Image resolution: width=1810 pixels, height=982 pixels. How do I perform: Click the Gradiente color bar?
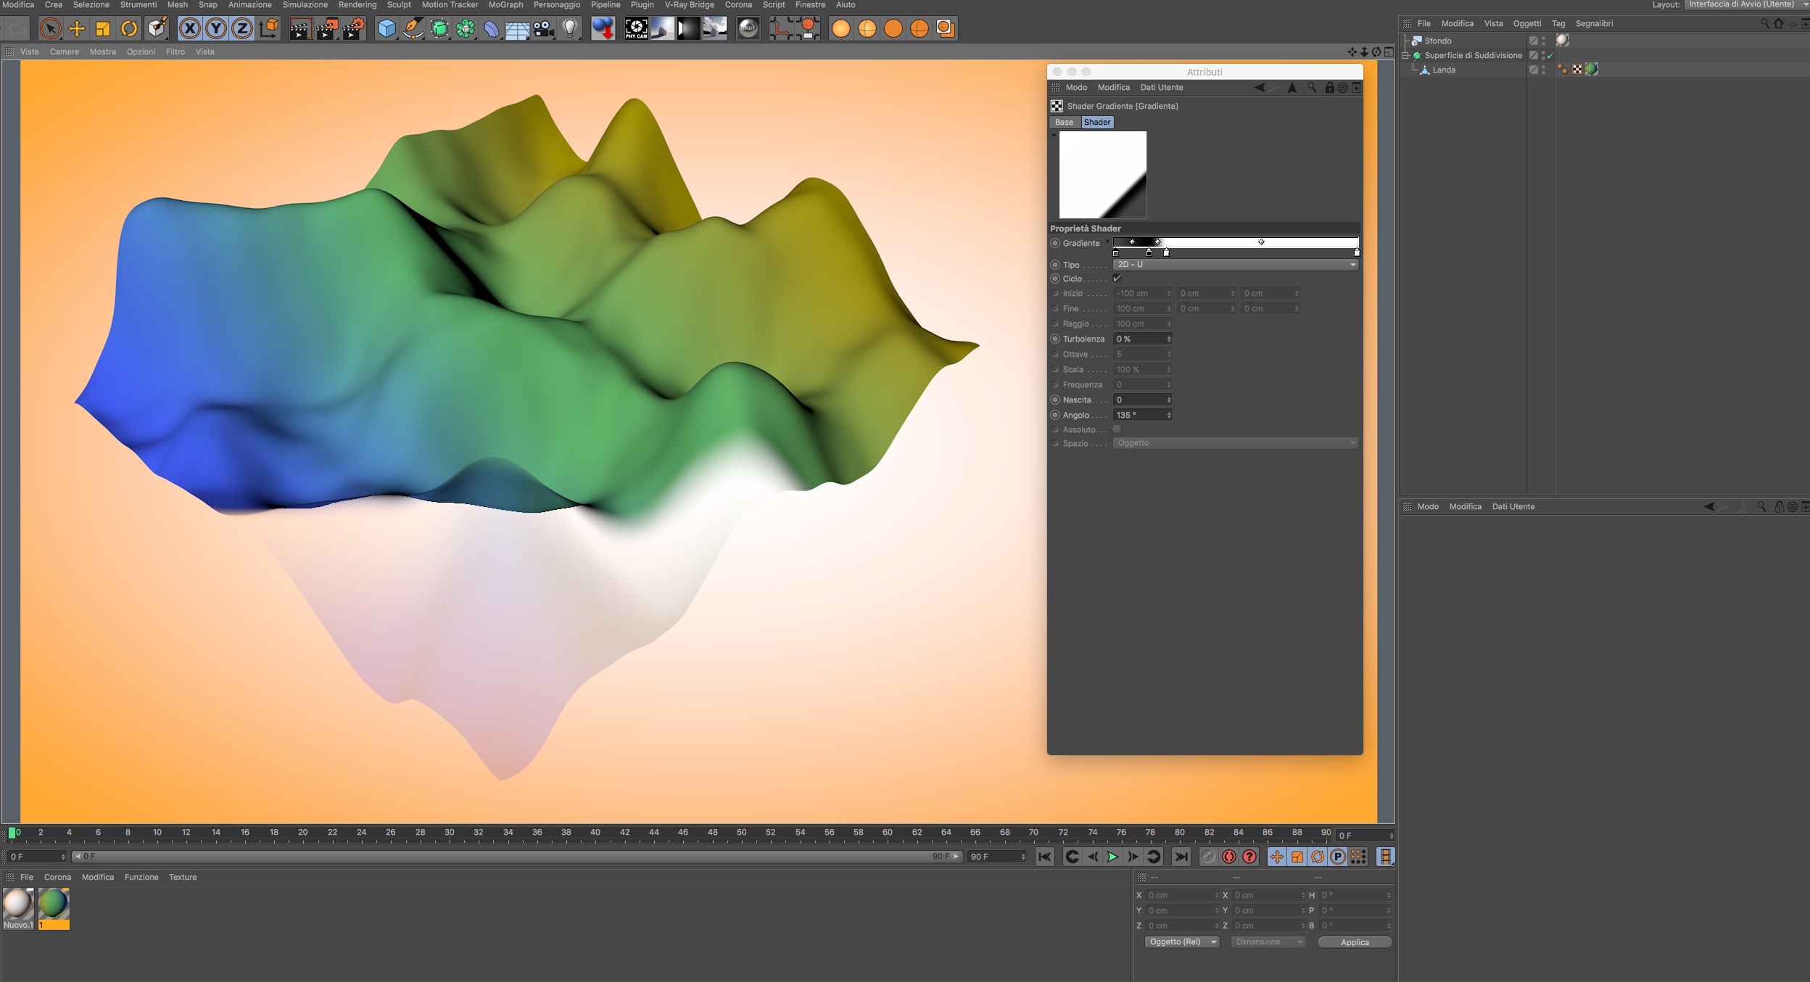(x=1235, y=242)
